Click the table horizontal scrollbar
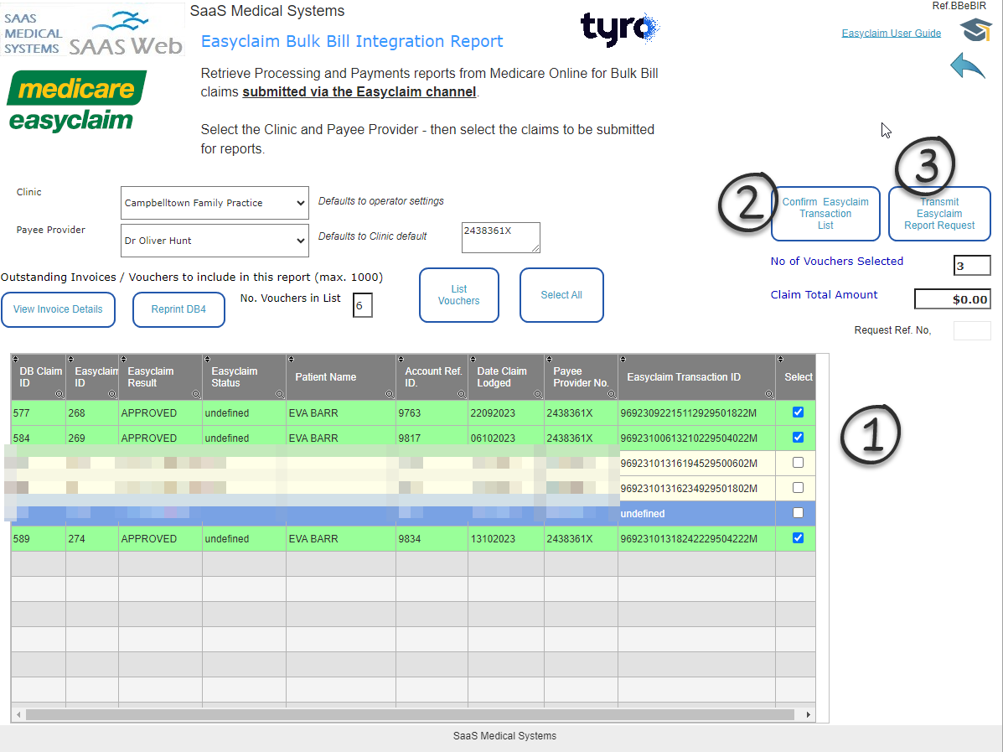1003x752 pixels. click(x=410, y=714)
